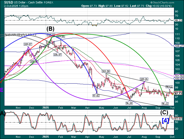Image resolution: width=184 pixels, height=139 pixels.
Task: Select the 108.07 price peak callout
Action: (28, 44)
